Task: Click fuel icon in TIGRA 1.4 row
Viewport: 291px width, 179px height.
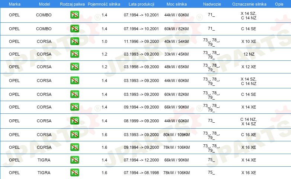Action: click(x=74, y=160)
